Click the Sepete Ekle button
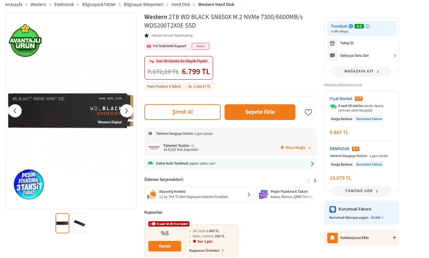The image size is (429, 258). click(x=260, y=112)
